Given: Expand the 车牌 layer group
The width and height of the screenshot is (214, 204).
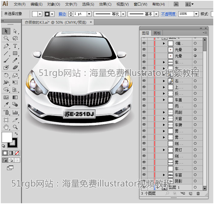Looking at the screenshot, I should (x=164, y=125).
